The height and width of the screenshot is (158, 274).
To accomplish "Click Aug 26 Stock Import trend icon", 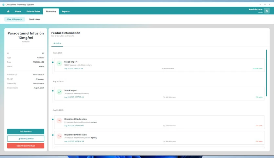I will [x=59, y=92].
